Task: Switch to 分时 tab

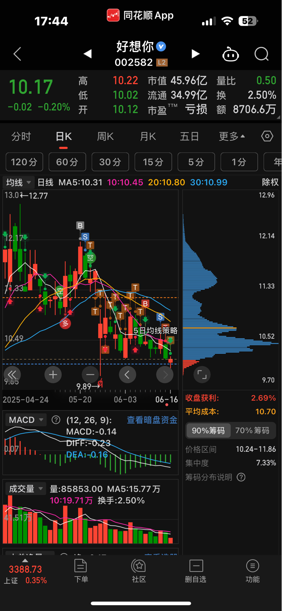Action: pos(21,137)
